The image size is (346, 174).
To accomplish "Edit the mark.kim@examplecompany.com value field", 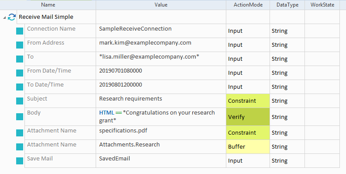I will tap(161, 45).
